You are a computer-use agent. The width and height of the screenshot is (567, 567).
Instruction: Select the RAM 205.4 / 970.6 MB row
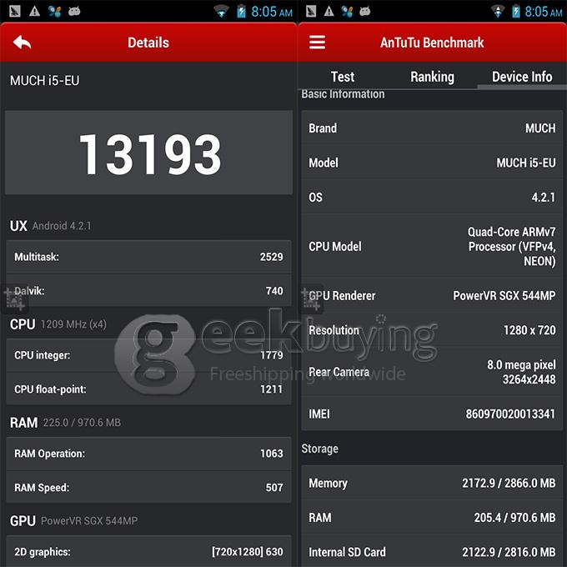[x=432, y=518]
